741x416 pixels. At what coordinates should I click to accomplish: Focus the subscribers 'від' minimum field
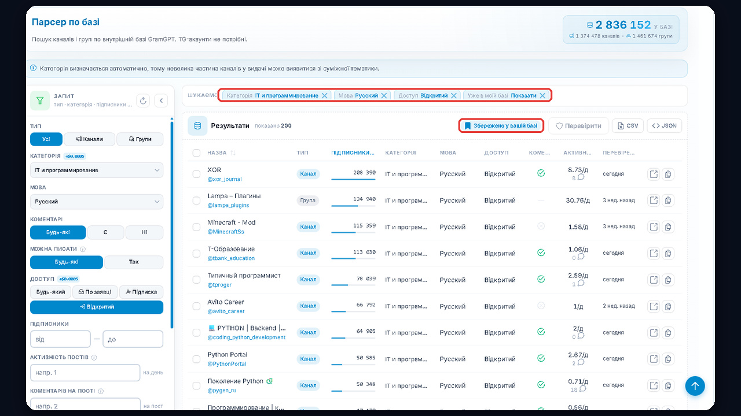[60, 339]
